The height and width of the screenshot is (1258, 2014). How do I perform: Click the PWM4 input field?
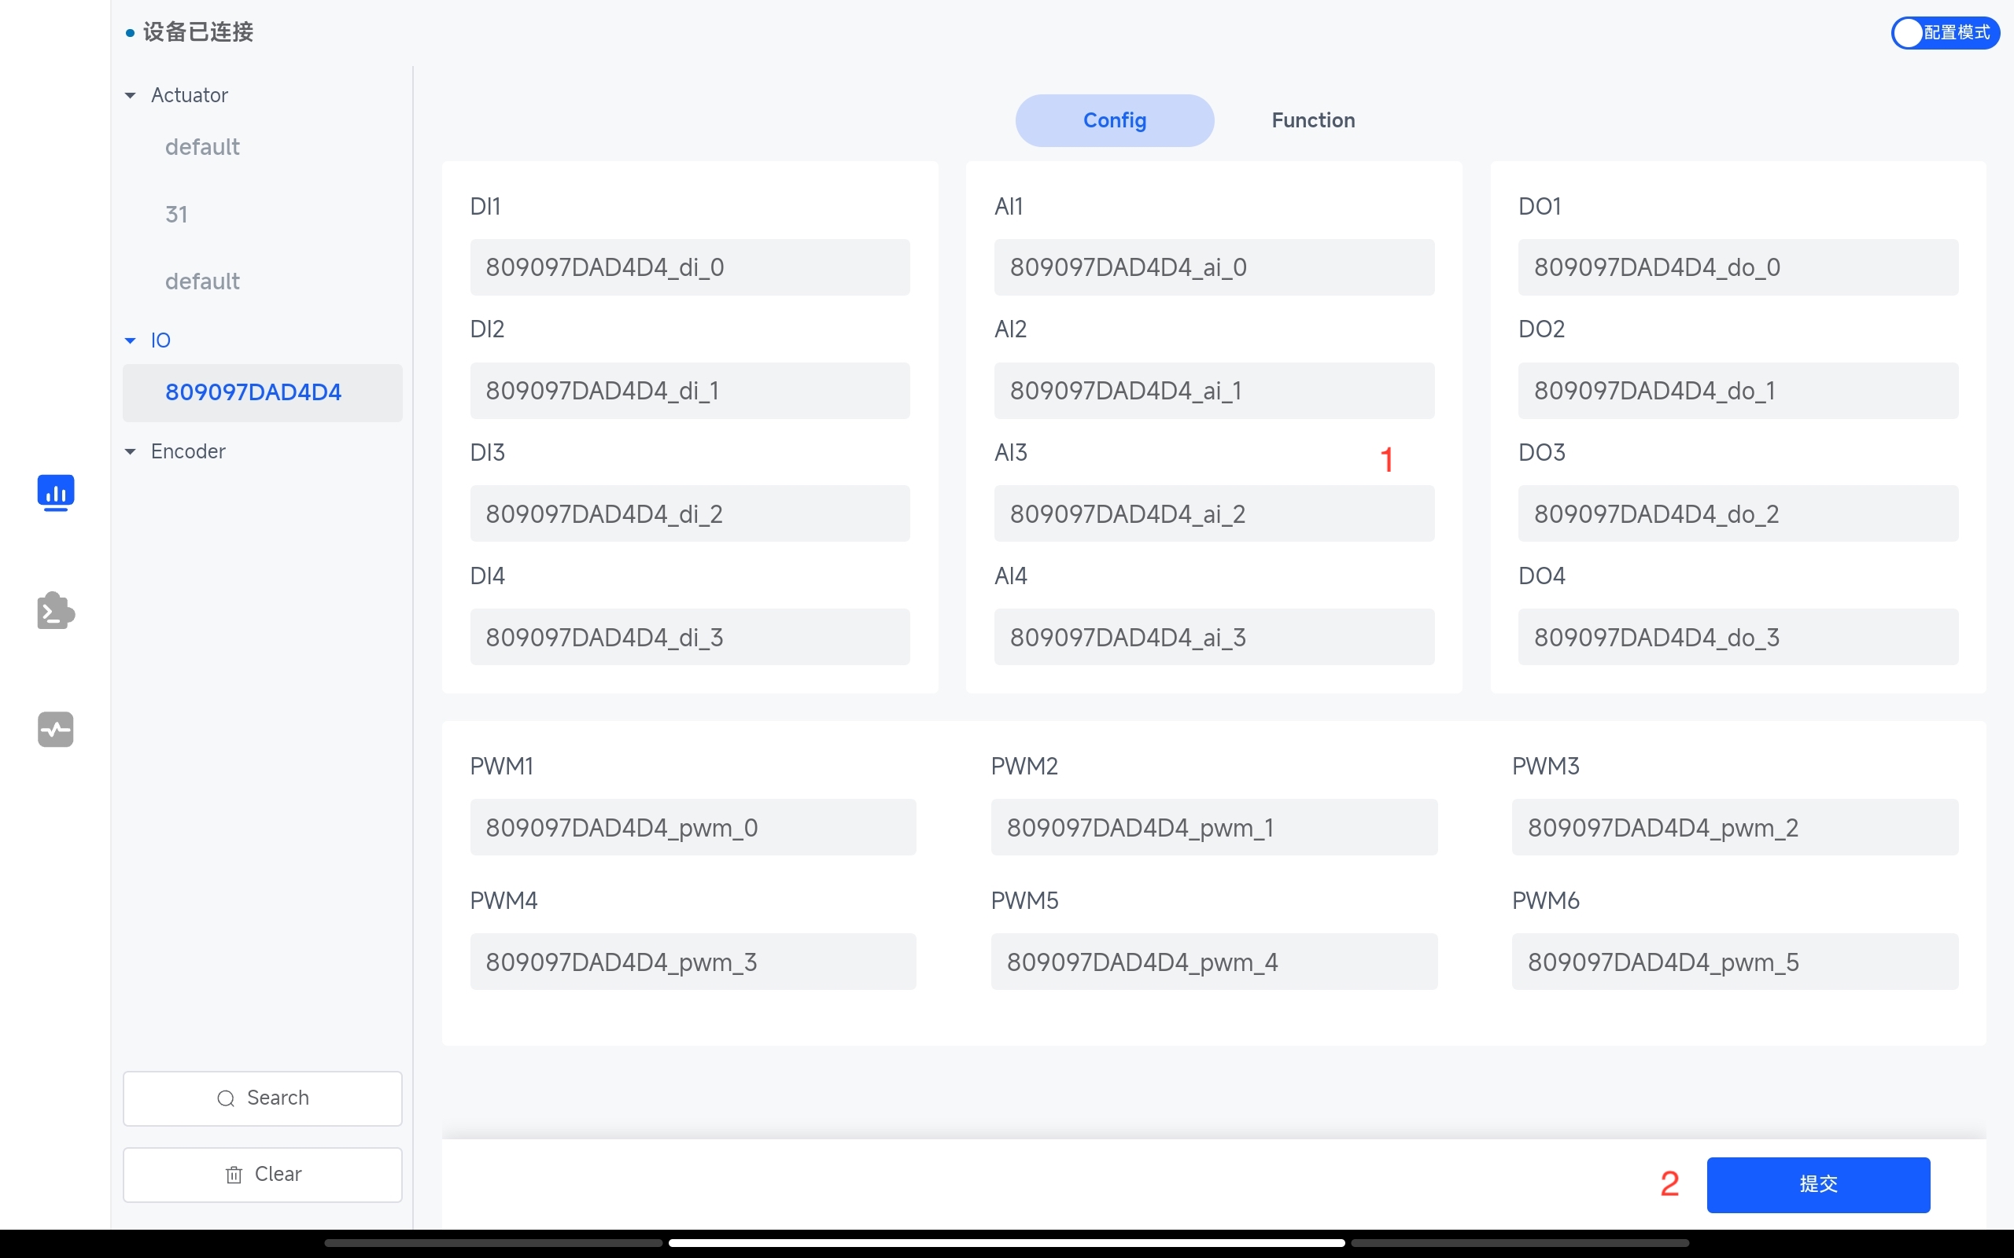[693, 961]
